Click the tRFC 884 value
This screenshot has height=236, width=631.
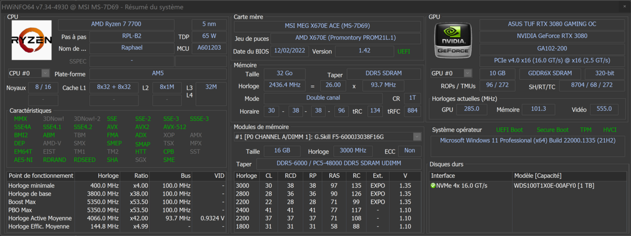412,110
